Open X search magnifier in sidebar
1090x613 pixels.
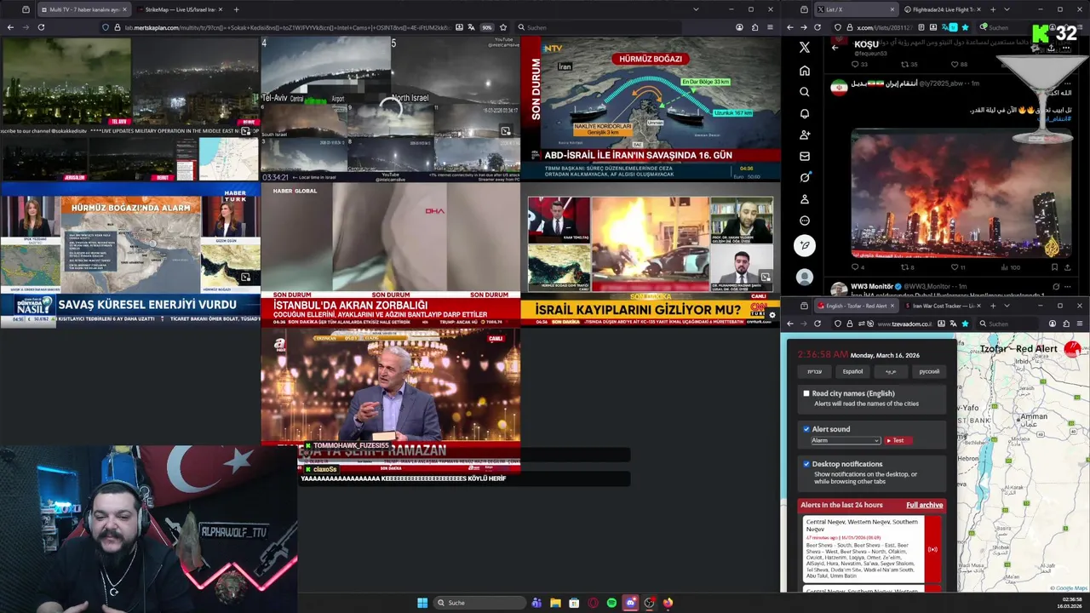pos(805,92)
